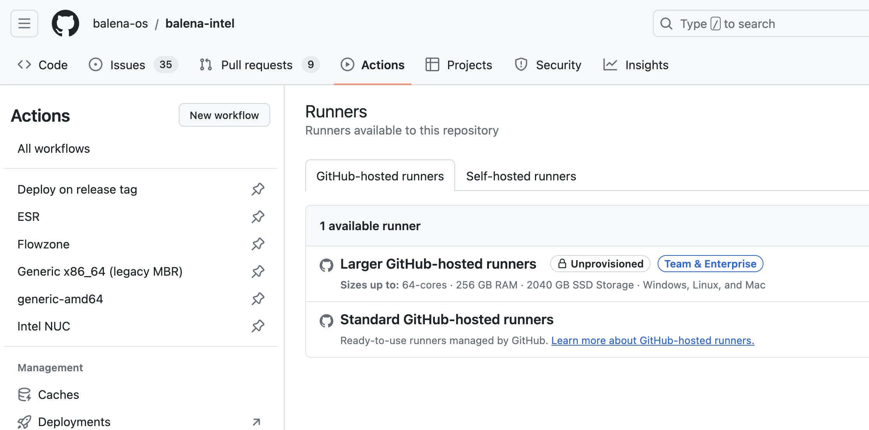Click the Deployments rocket icon

25,422
